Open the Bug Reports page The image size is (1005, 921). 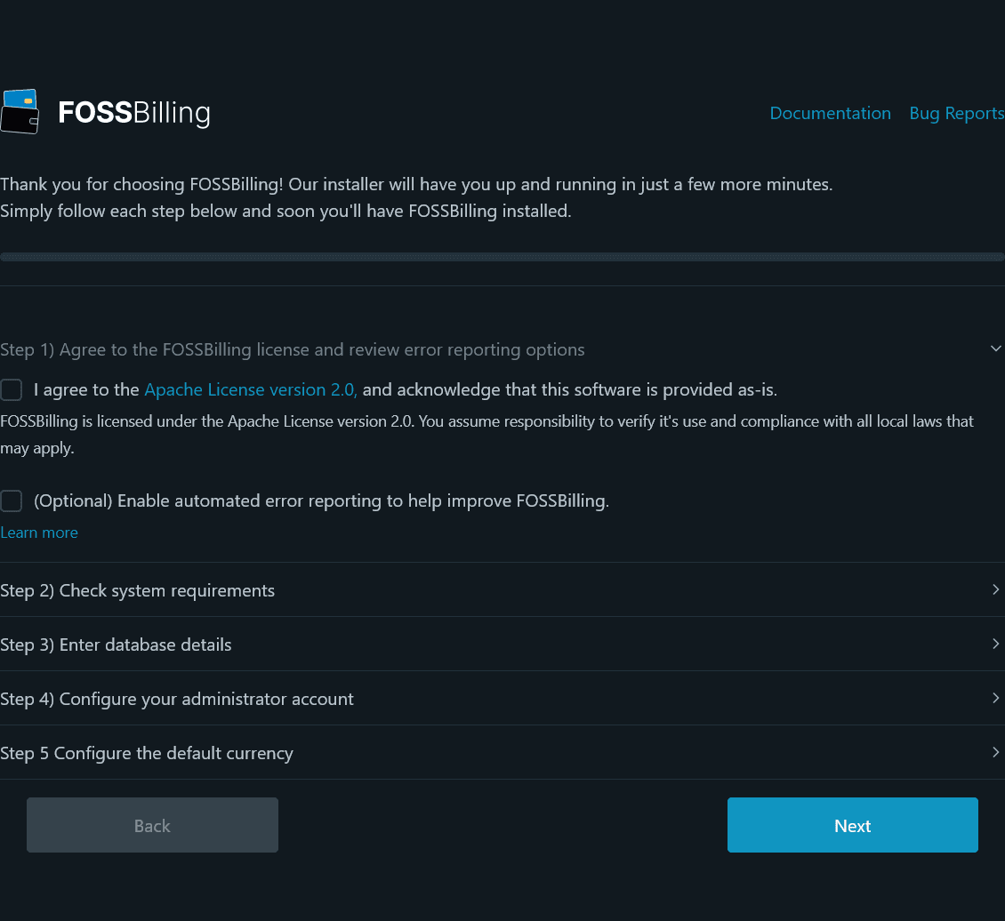point(956,113)
